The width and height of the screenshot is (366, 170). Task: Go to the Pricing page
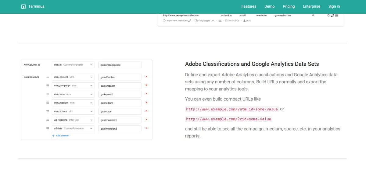coord(289,6)
